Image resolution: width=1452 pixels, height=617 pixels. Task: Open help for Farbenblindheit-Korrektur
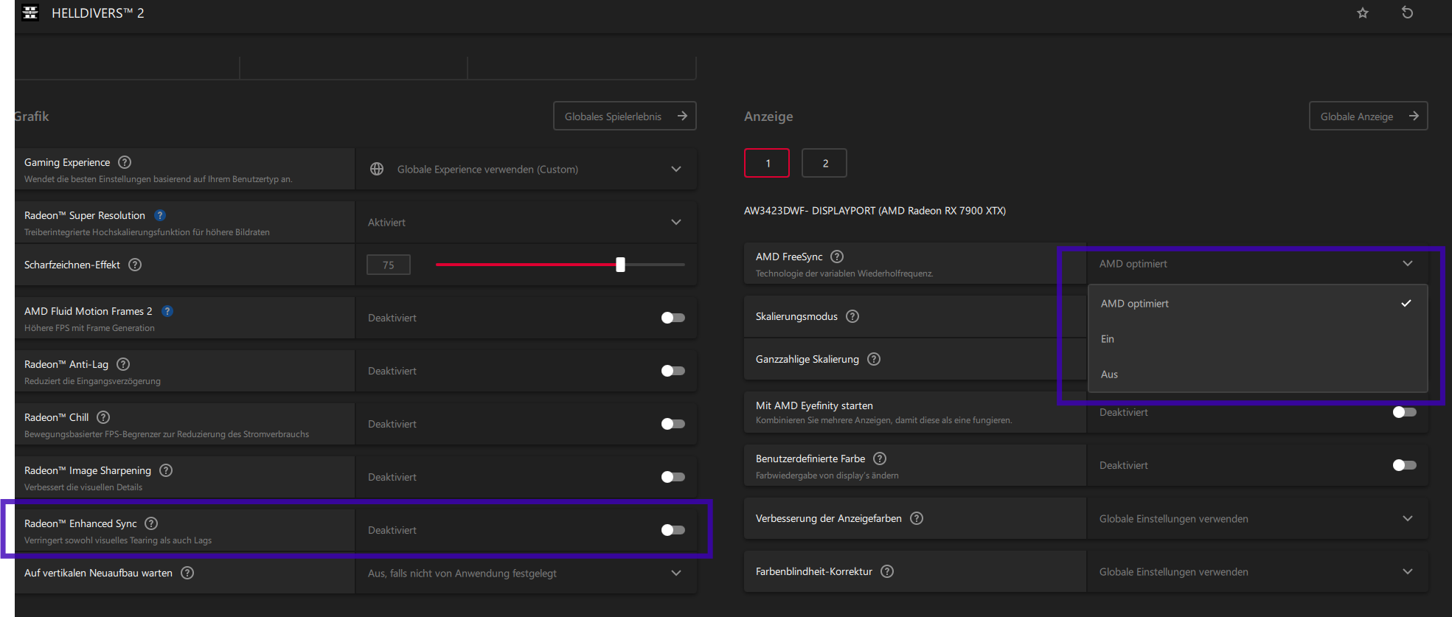(887, 571)
